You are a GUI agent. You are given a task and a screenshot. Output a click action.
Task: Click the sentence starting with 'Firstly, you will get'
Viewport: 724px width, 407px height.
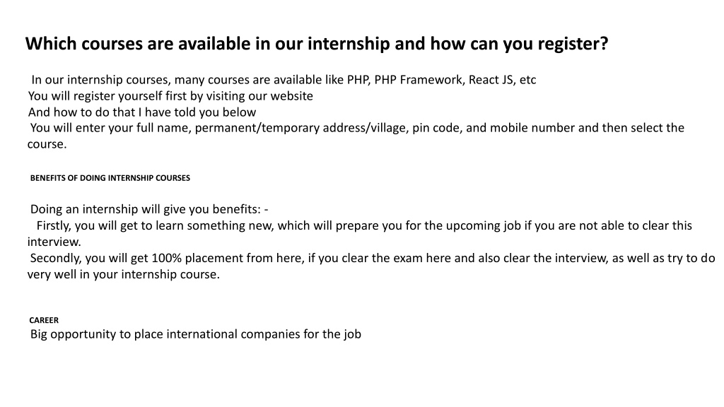[x=364, y=225]
